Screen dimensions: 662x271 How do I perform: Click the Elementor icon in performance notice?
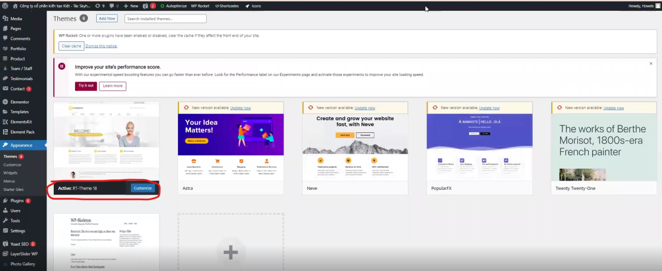(x=62, y=66)
